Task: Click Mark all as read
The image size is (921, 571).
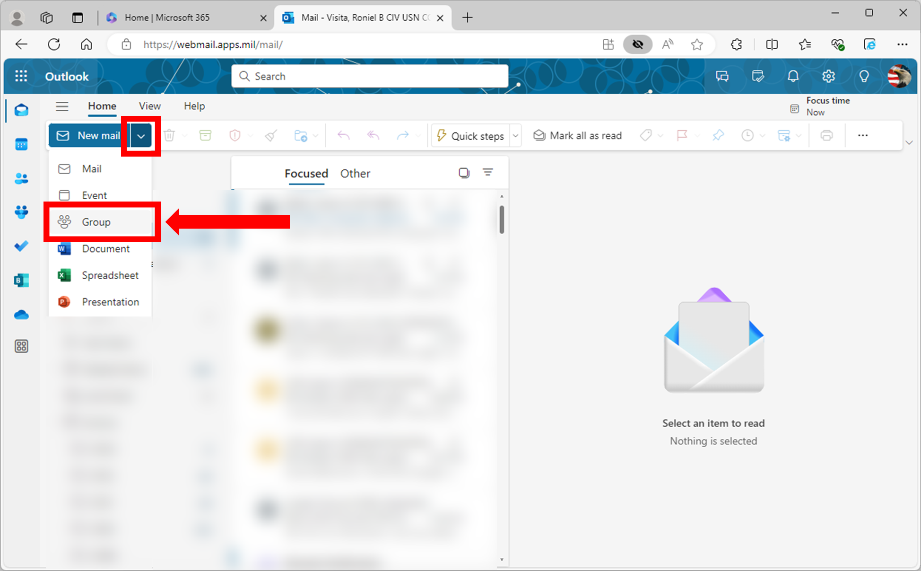Action: pos(577,135)
